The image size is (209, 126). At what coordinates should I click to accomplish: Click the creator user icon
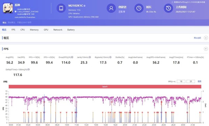point(111,8)
